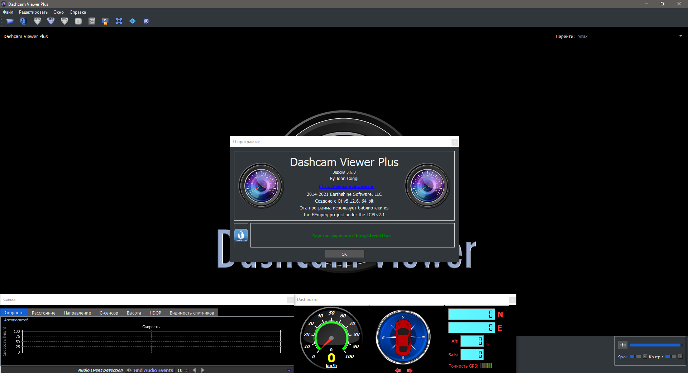Switch to the Высота tab
The height and width of the screenshot is (373, 688).
point(134,313)
